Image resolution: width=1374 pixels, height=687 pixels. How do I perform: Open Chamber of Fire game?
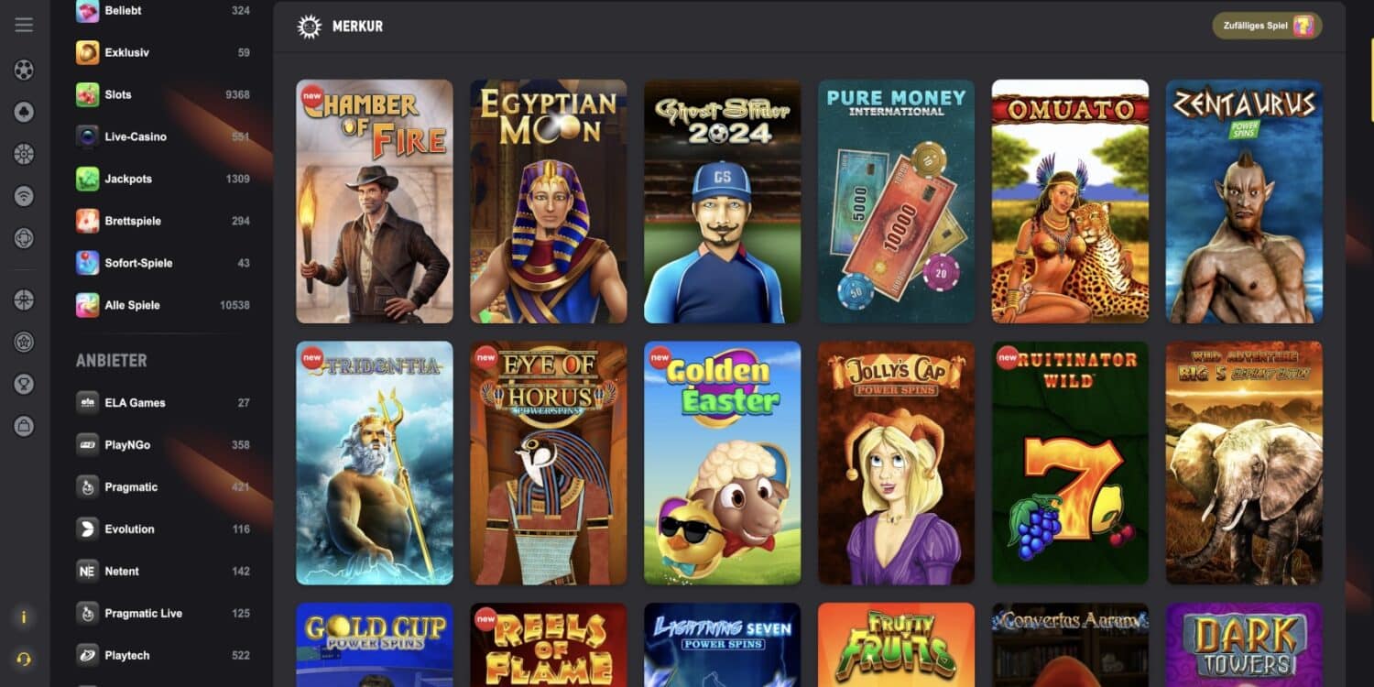click(375, 201)
